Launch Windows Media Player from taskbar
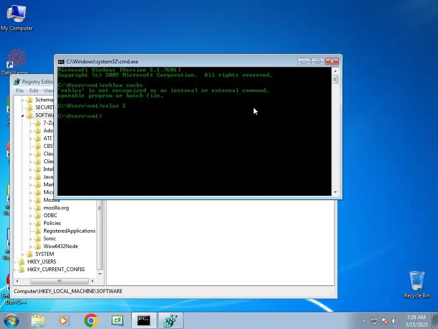438x329 pixels. (64, 320)
